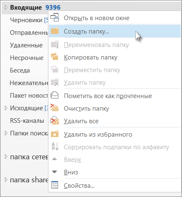Select Пометить все как прочтенные
Viewport: 182px width, 197px height.
point(115,96)
